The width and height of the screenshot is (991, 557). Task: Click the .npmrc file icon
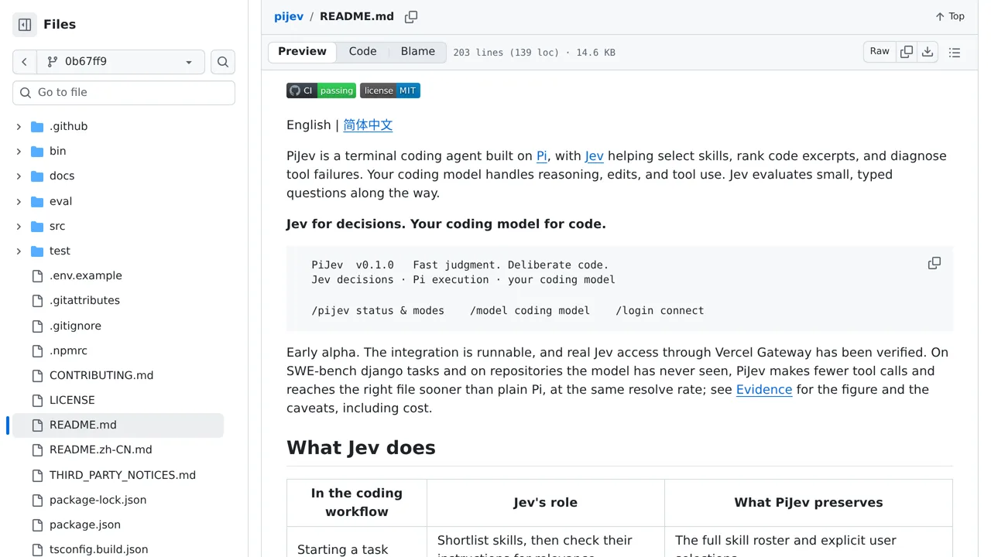[37, 350]
